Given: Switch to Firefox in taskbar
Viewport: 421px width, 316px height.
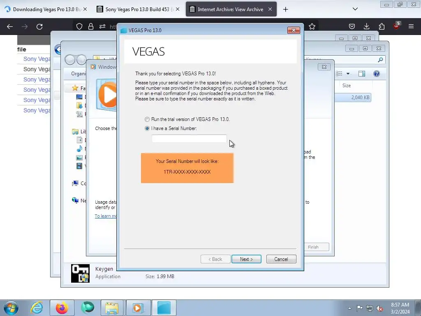Looking at the screenshot, I should (62, 308).
